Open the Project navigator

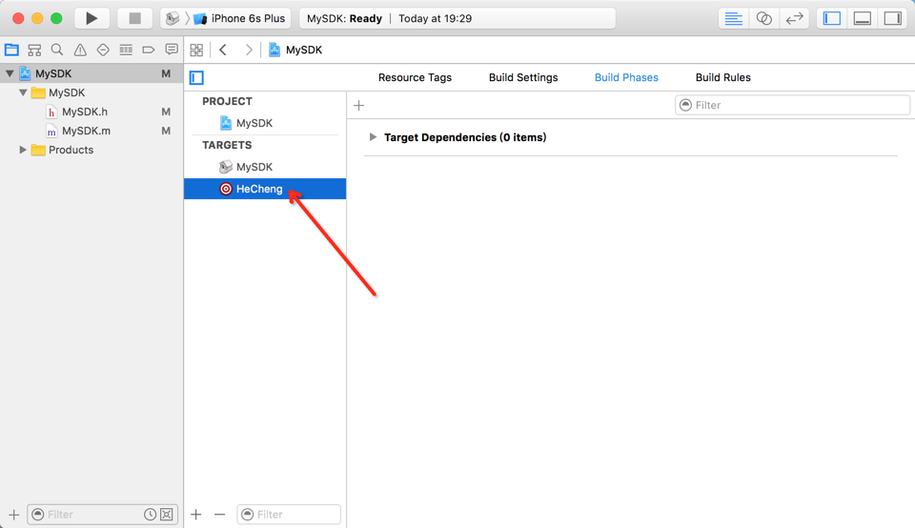[11, 50]
